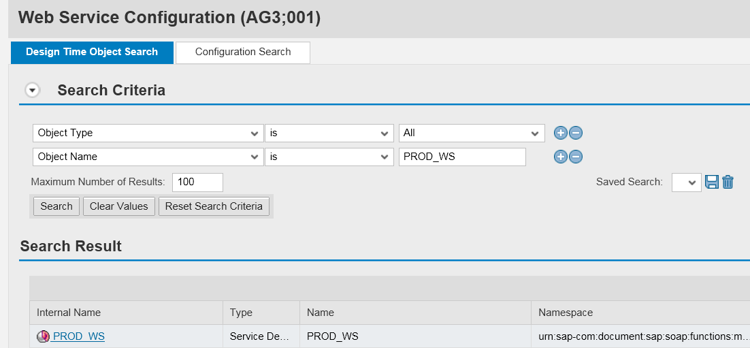Click the Saved Search label
Viewport: 750px width, 348px height.
point(630,182)
